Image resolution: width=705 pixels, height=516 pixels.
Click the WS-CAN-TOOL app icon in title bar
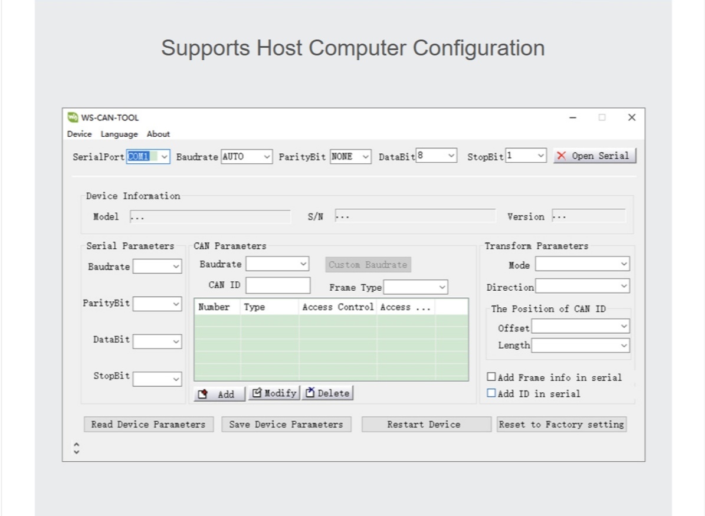pos(73,117)
